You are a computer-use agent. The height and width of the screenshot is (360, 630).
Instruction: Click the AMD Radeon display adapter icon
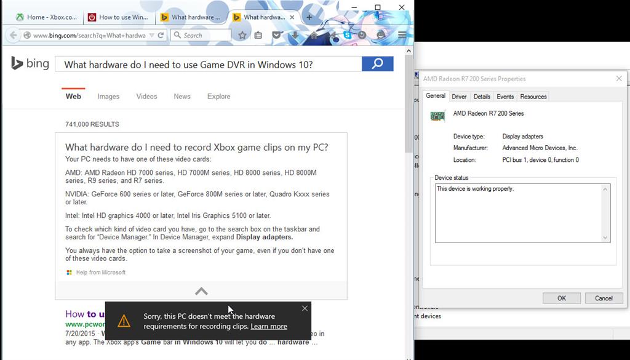[437, 116]
